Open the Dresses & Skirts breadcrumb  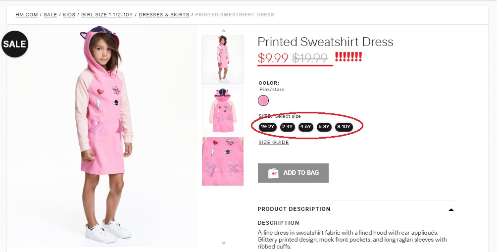point(164,15)
